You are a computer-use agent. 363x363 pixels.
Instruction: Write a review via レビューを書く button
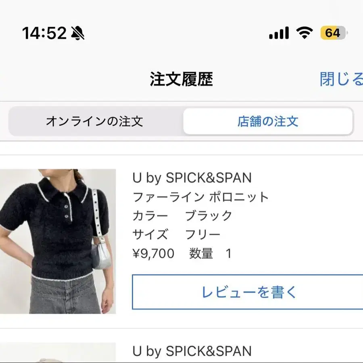248,292
